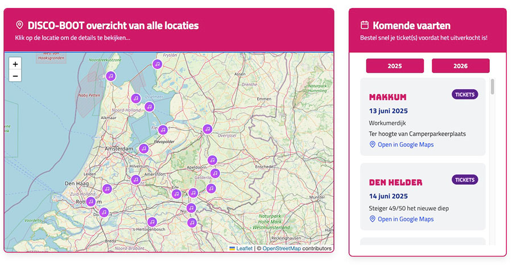Zoom out on the map
Screen dimensions: 512x265
(x=15, y=76)
